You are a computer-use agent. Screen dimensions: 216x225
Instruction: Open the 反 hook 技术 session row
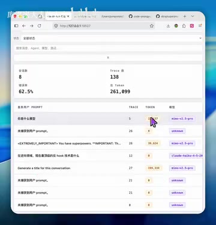108,156
